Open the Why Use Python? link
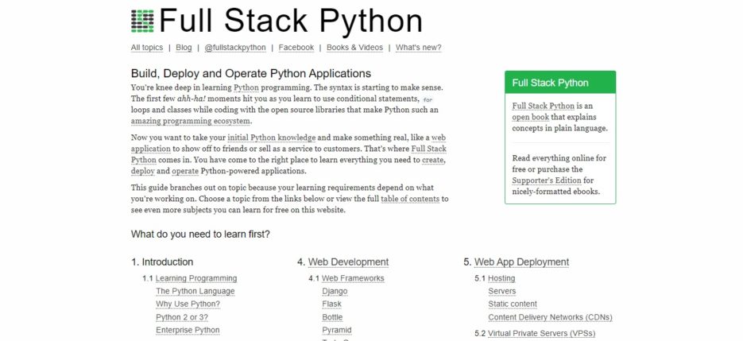This screenshot has height=341, width=743. (188, 304)
